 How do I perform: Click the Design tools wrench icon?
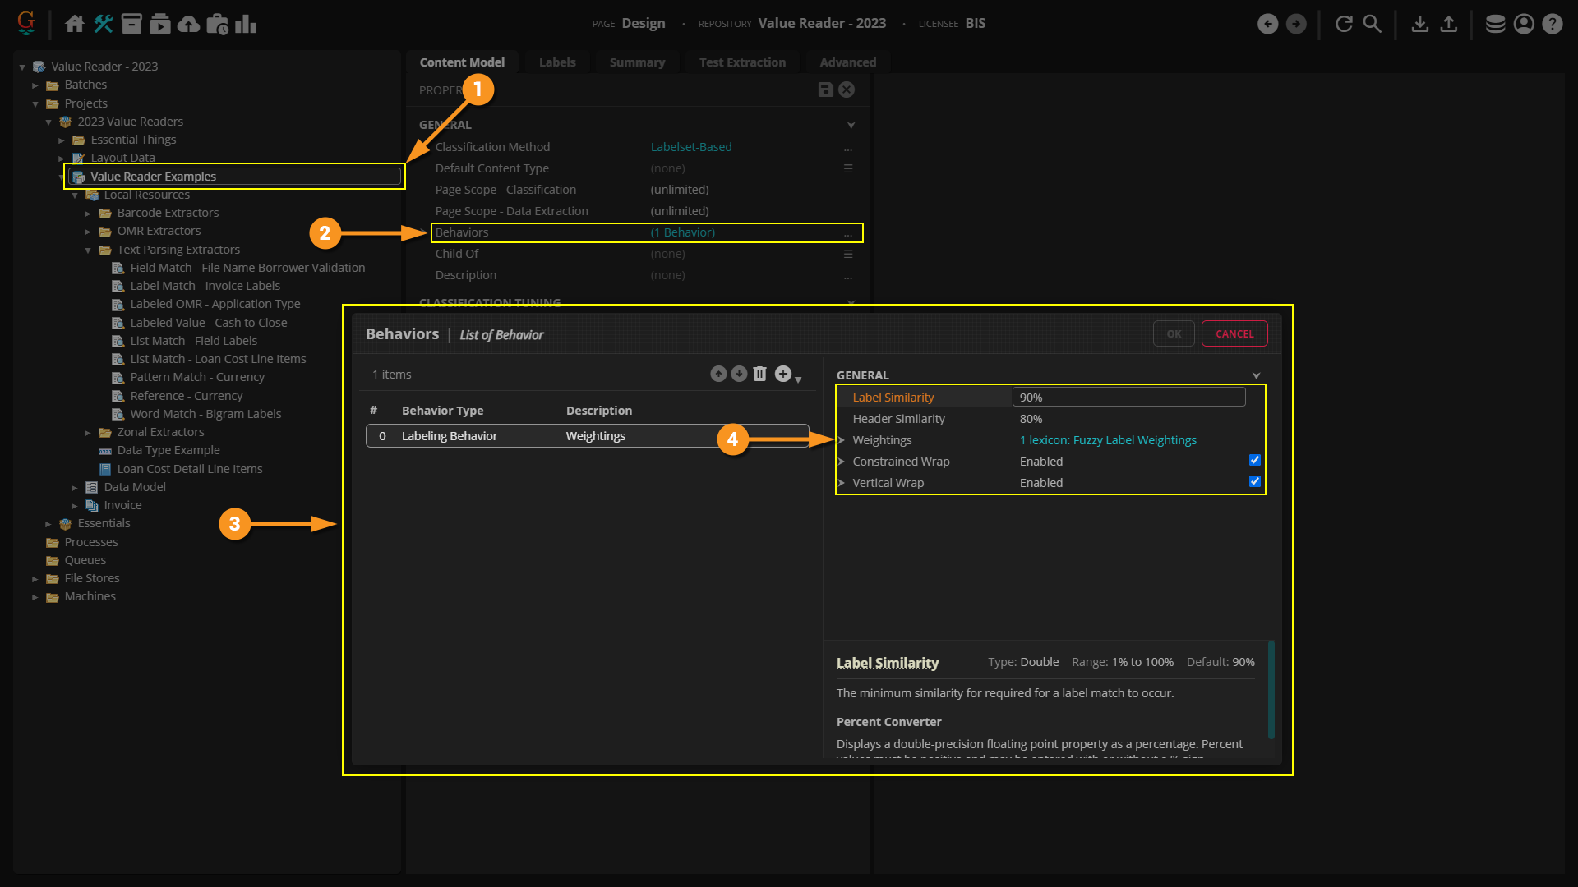[x=103, y=24]
